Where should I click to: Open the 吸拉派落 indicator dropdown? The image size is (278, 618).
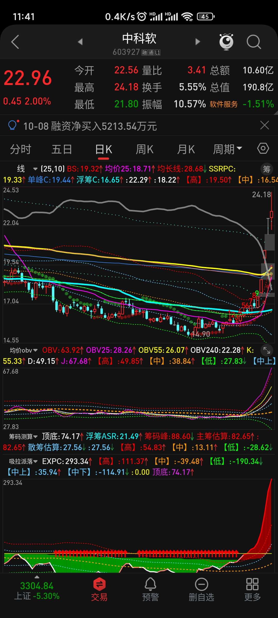point(23,461)
